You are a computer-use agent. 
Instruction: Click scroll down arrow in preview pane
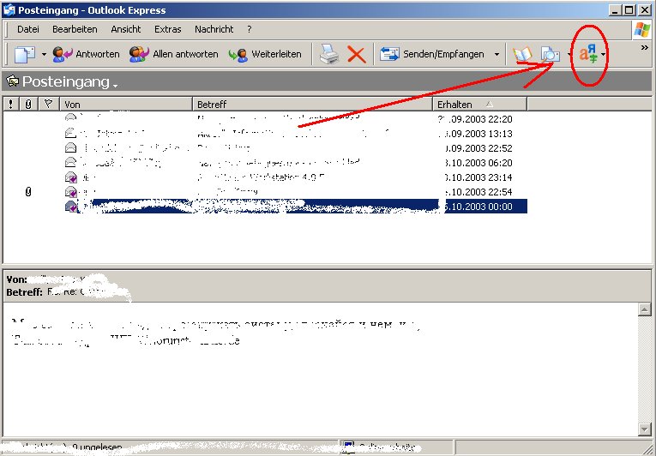(644, 429)
